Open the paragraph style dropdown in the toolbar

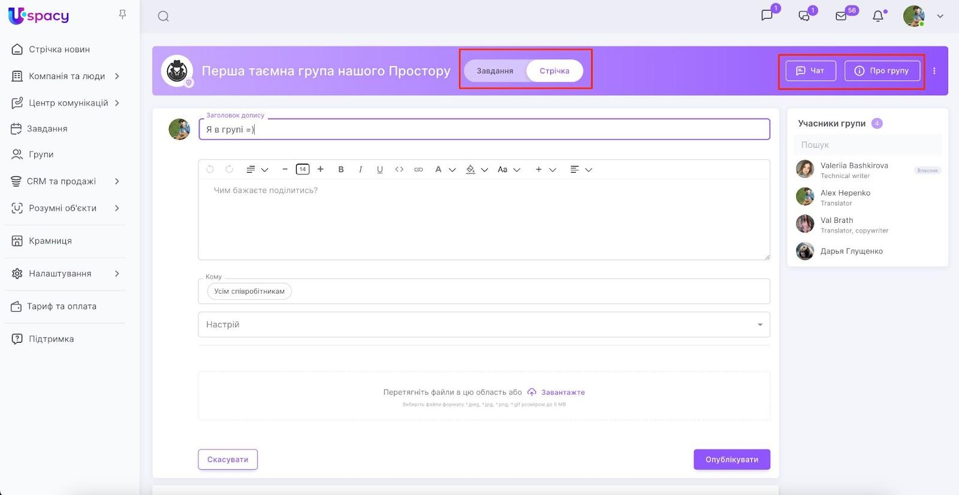pos(257,170)
